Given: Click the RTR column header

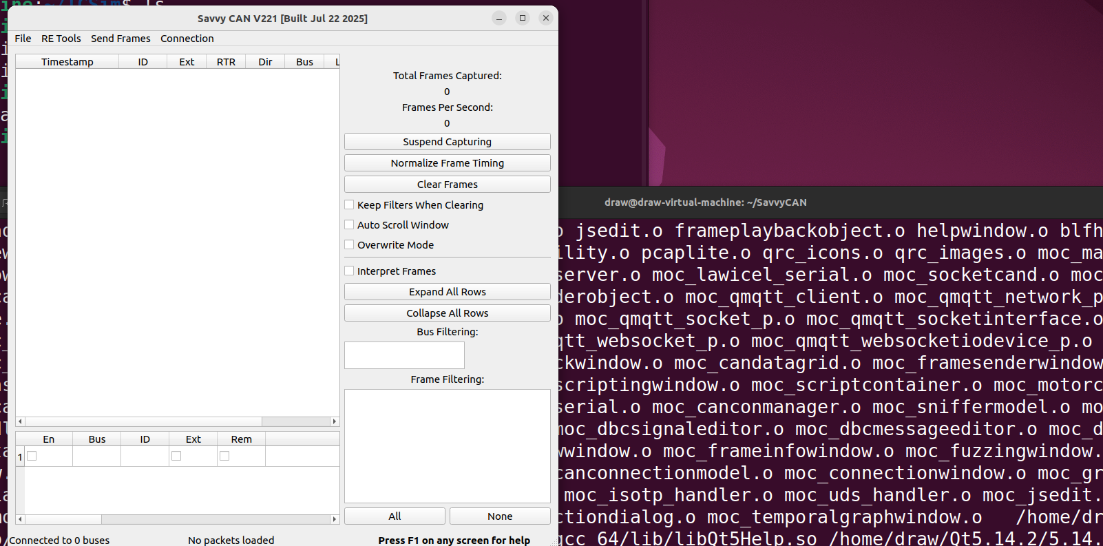Looking at the screenshot, I should pyautogui.click(x=226, y=62).
